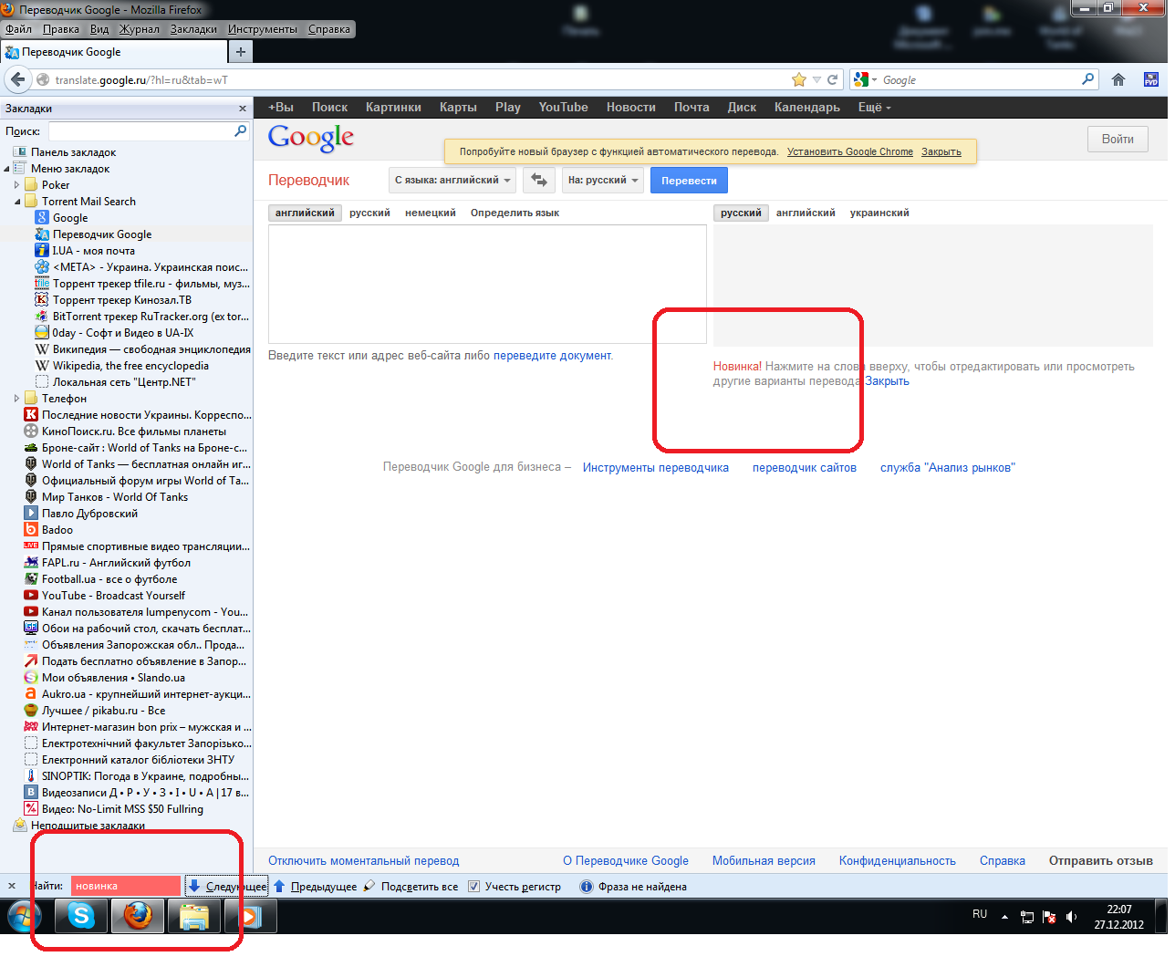Click the Установить Google Chrome link

pyautogui.click(x=850, y=151)
